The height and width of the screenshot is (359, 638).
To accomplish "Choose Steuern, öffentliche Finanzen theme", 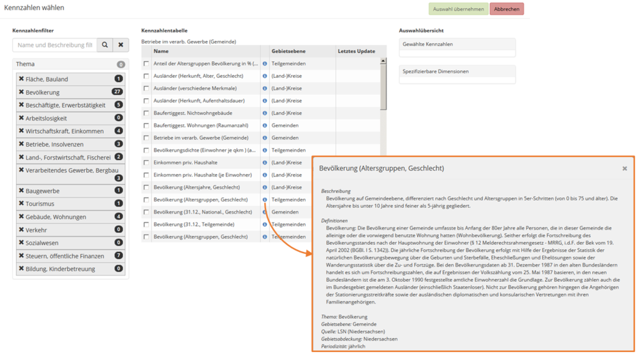I will (64, 256).
